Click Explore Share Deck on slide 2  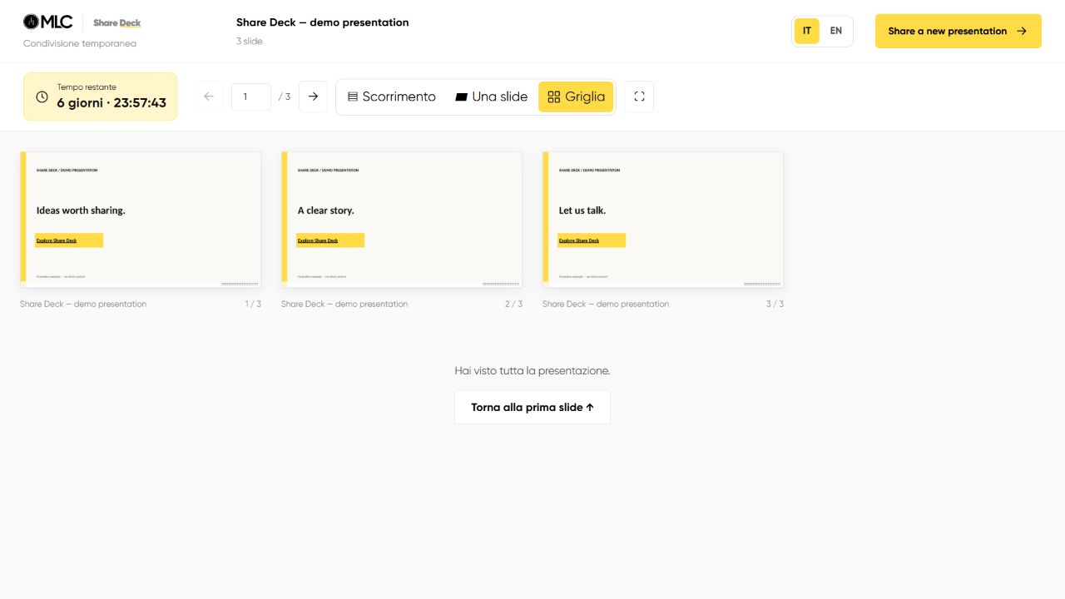click(330, 240)
